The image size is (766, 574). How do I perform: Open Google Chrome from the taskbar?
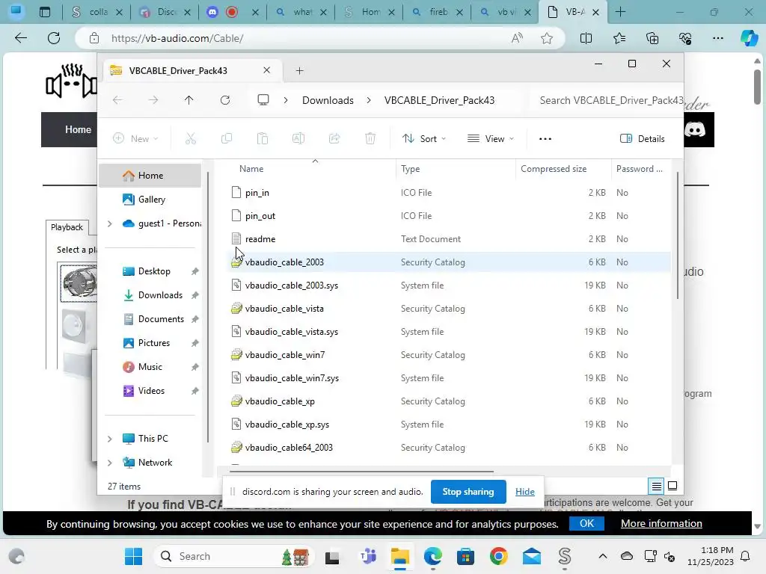498,556
